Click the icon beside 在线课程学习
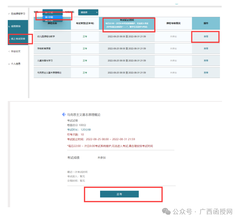Screen dimensions: 240x221 9,14
